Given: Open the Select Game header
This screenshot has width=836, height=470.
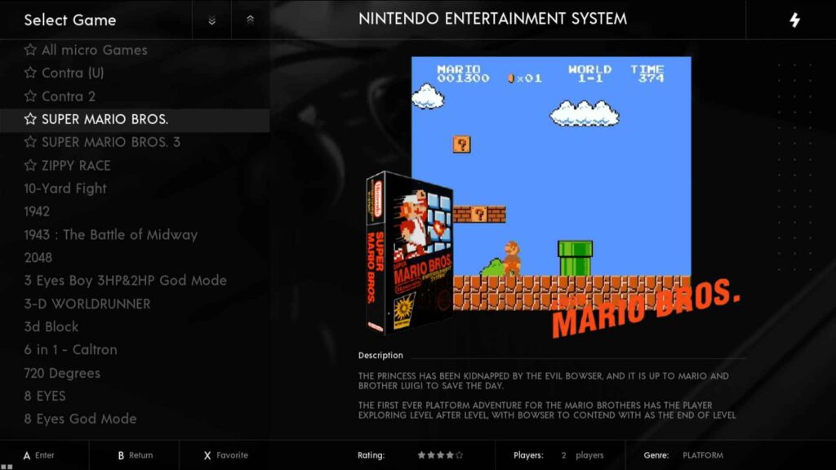Looking at the screenshot, I should click(70, 20).
